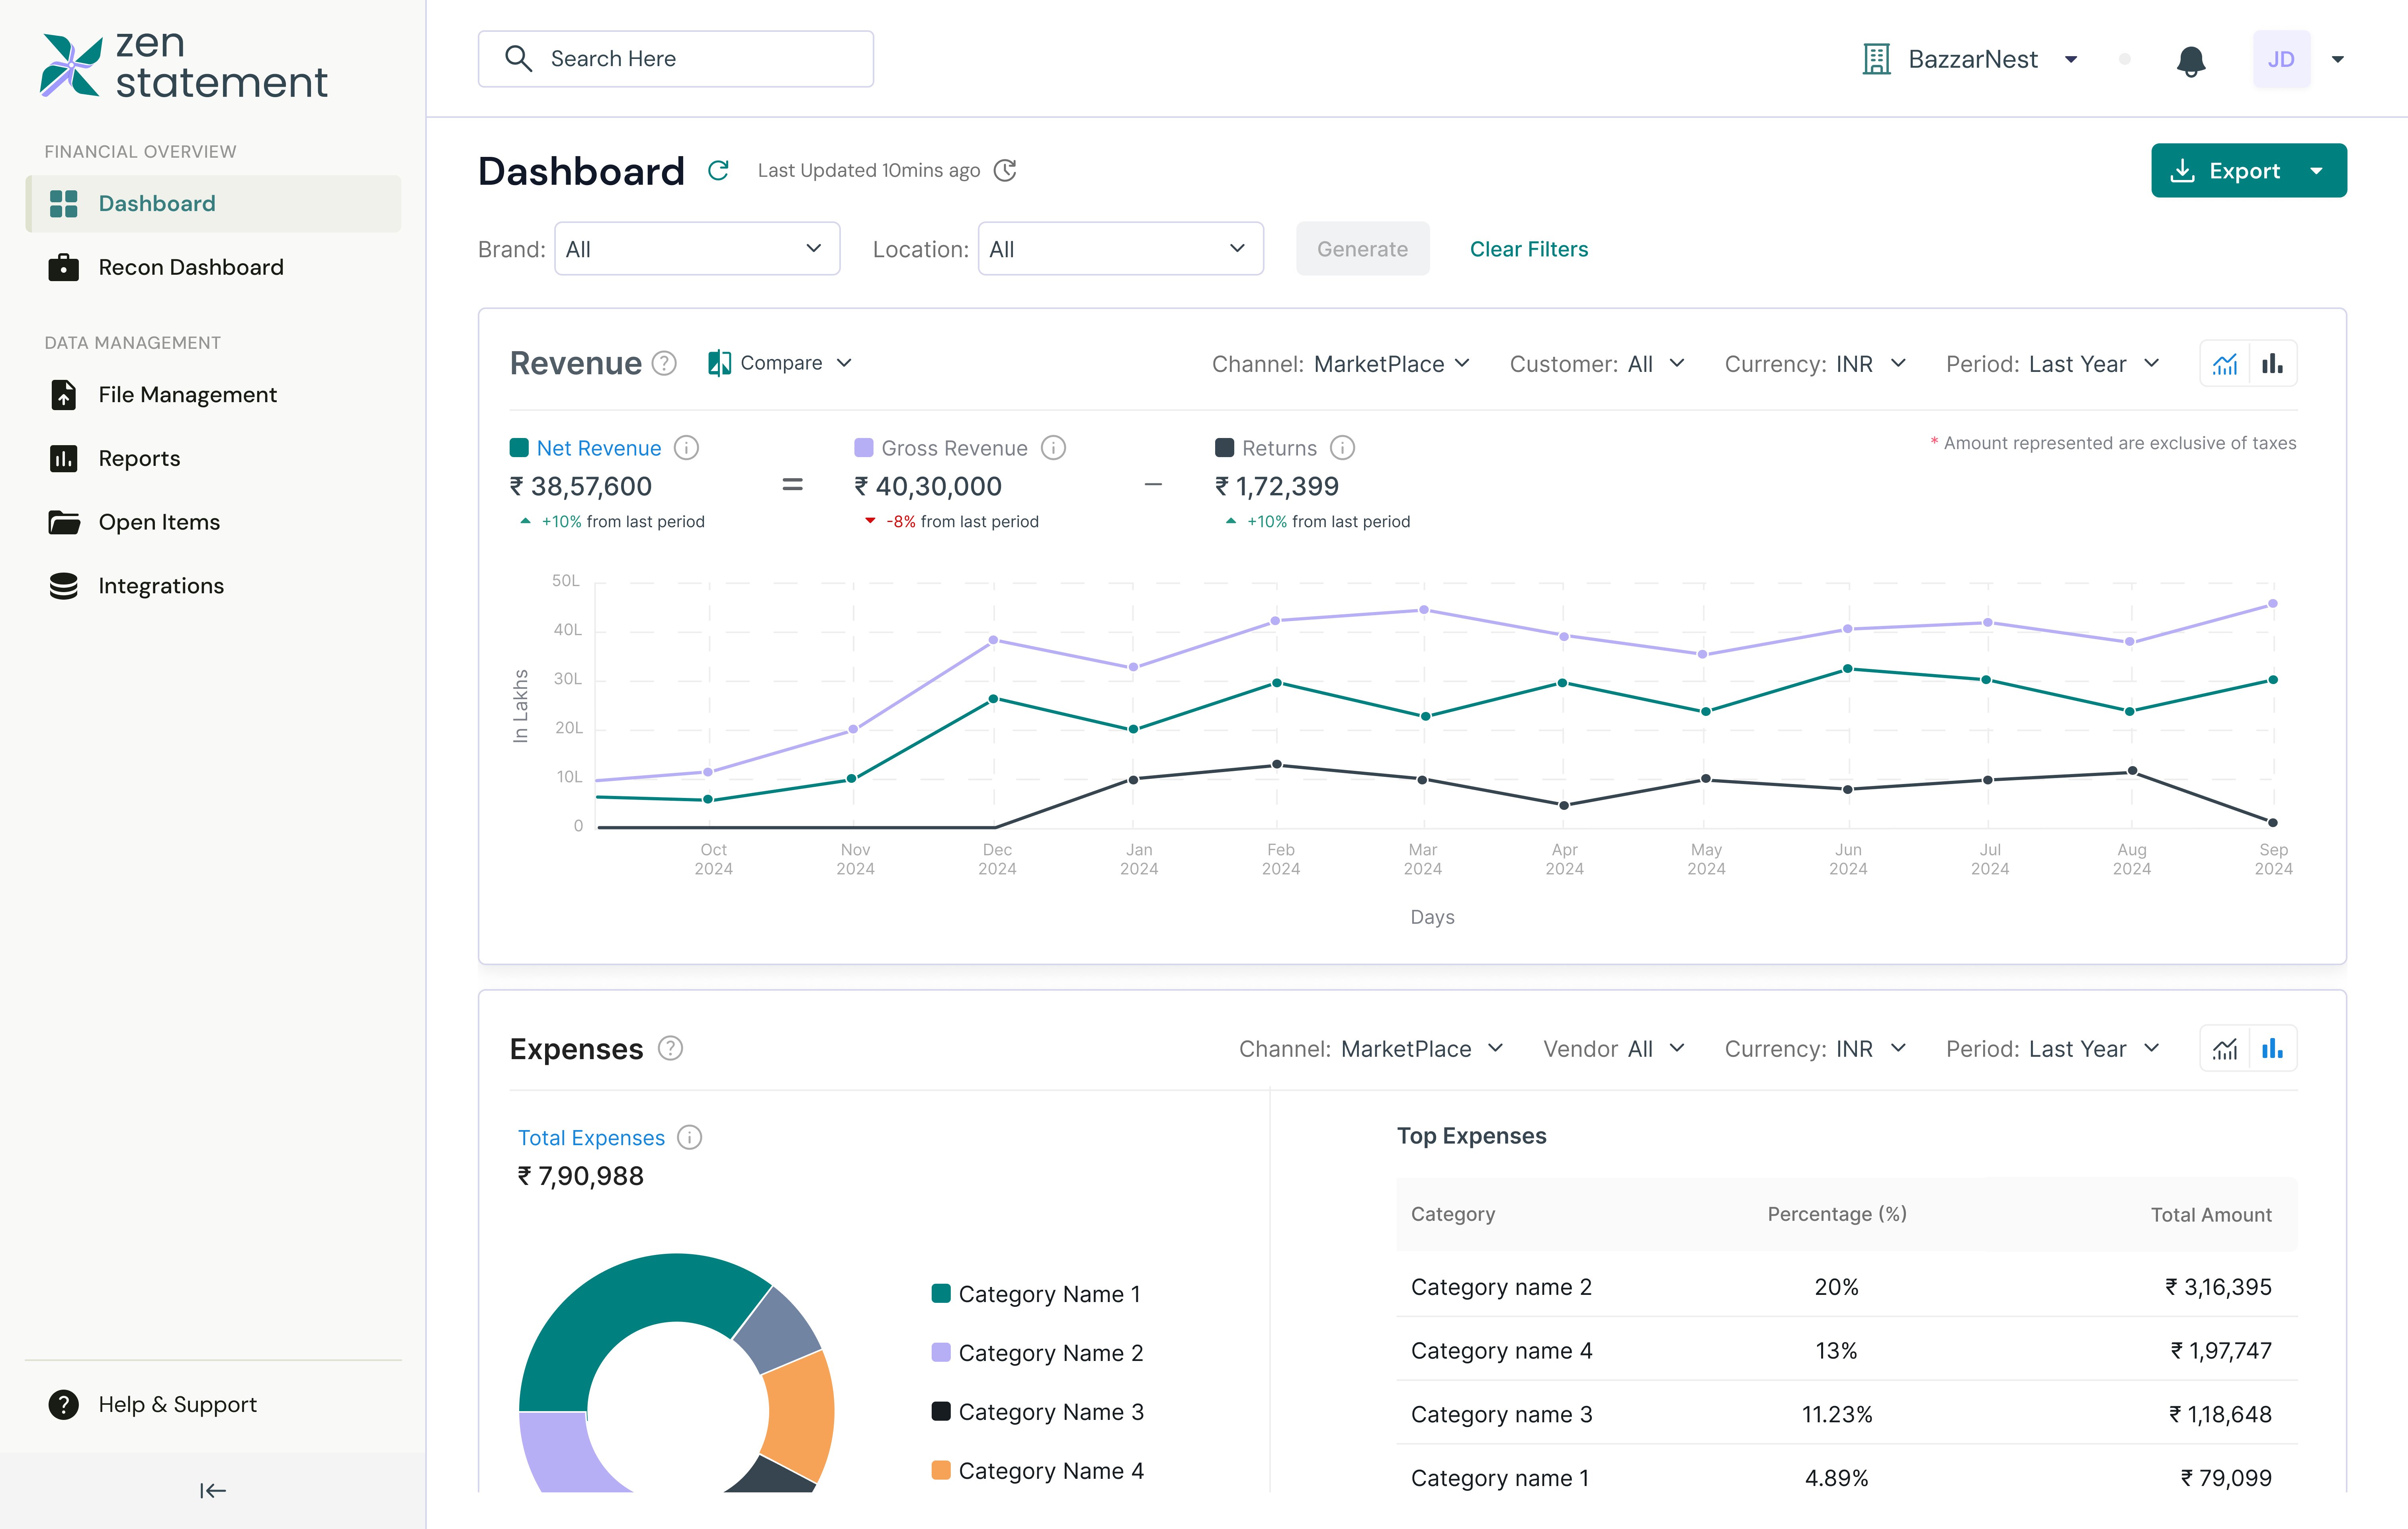Click Net Revenue info icon
The width and height of the screenshot is (2408, 1529).
coord(686,448)
